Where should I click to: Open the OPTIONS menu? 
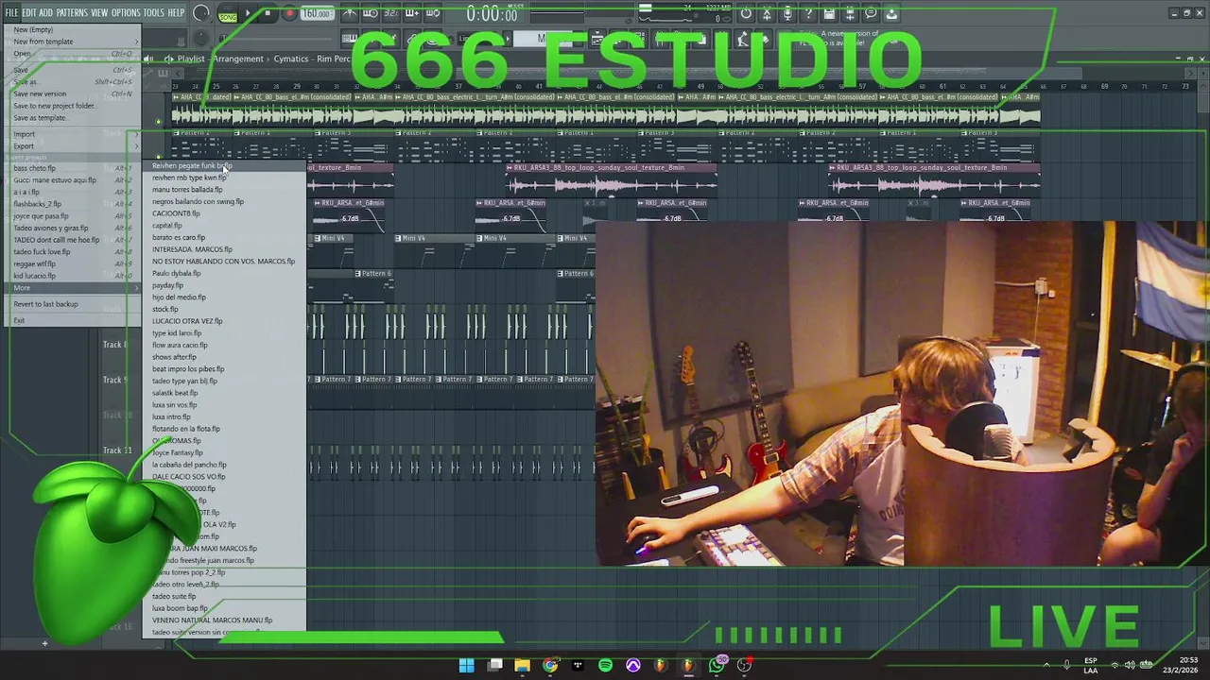point(126,12)
